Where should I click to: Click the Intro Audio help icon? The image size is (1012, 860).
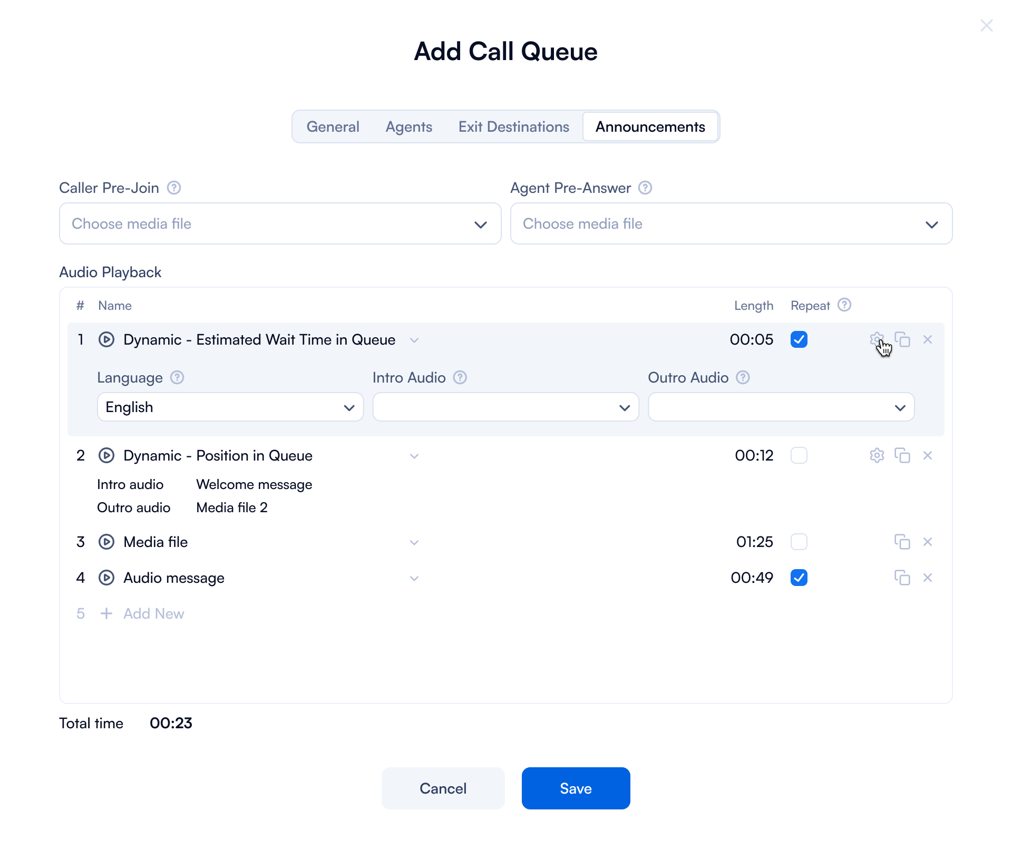coord(460,377)
